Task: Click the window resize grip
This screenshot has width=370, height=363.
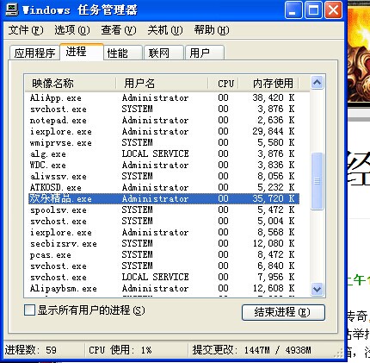Action: (x=339, y=353)
